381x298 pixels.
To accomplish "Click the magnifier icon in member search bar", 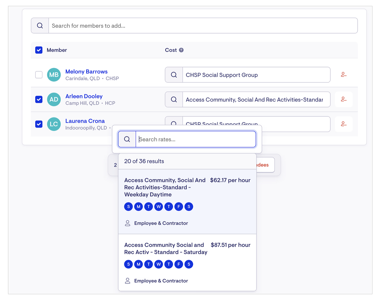I will click(40, 26).
